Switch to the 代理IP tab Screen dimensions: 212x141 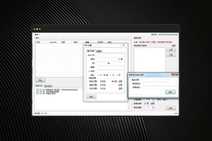click(99, 51)
